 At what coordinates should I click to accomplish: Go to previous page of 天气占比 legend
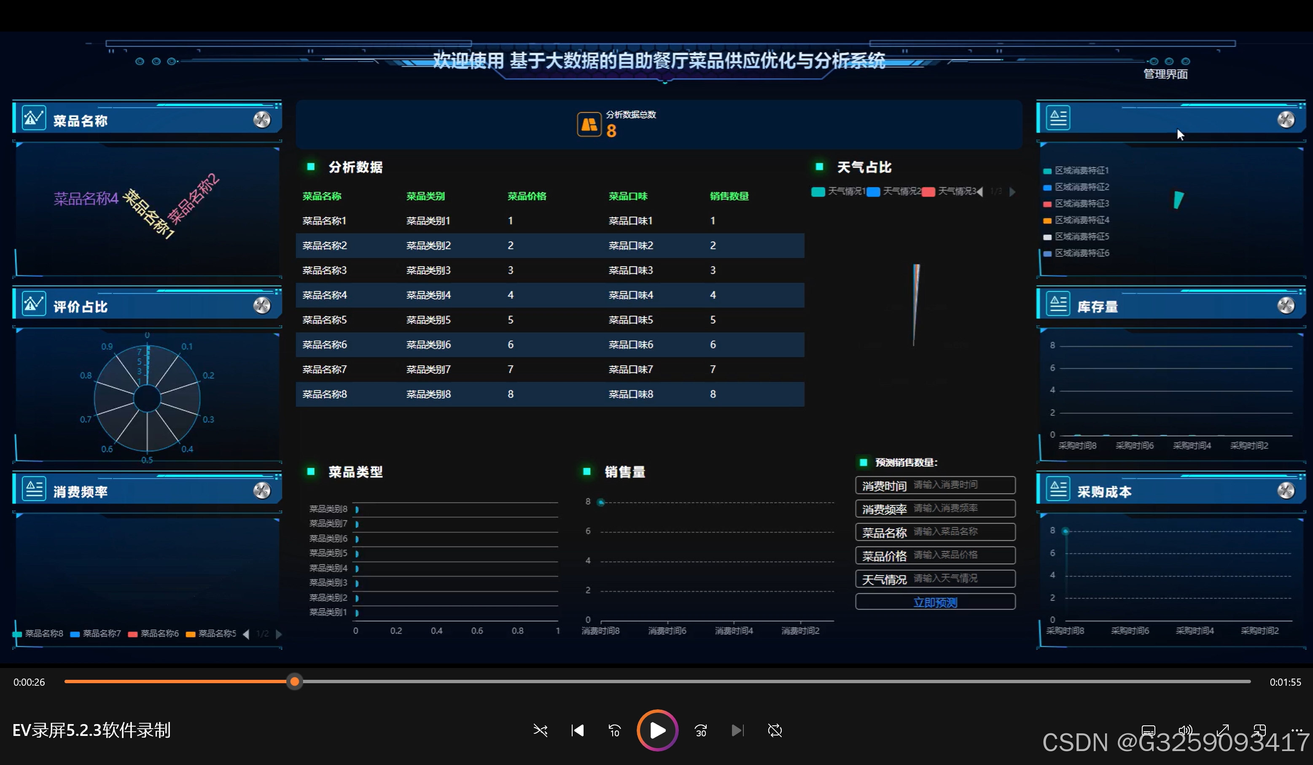click(980, 192)
